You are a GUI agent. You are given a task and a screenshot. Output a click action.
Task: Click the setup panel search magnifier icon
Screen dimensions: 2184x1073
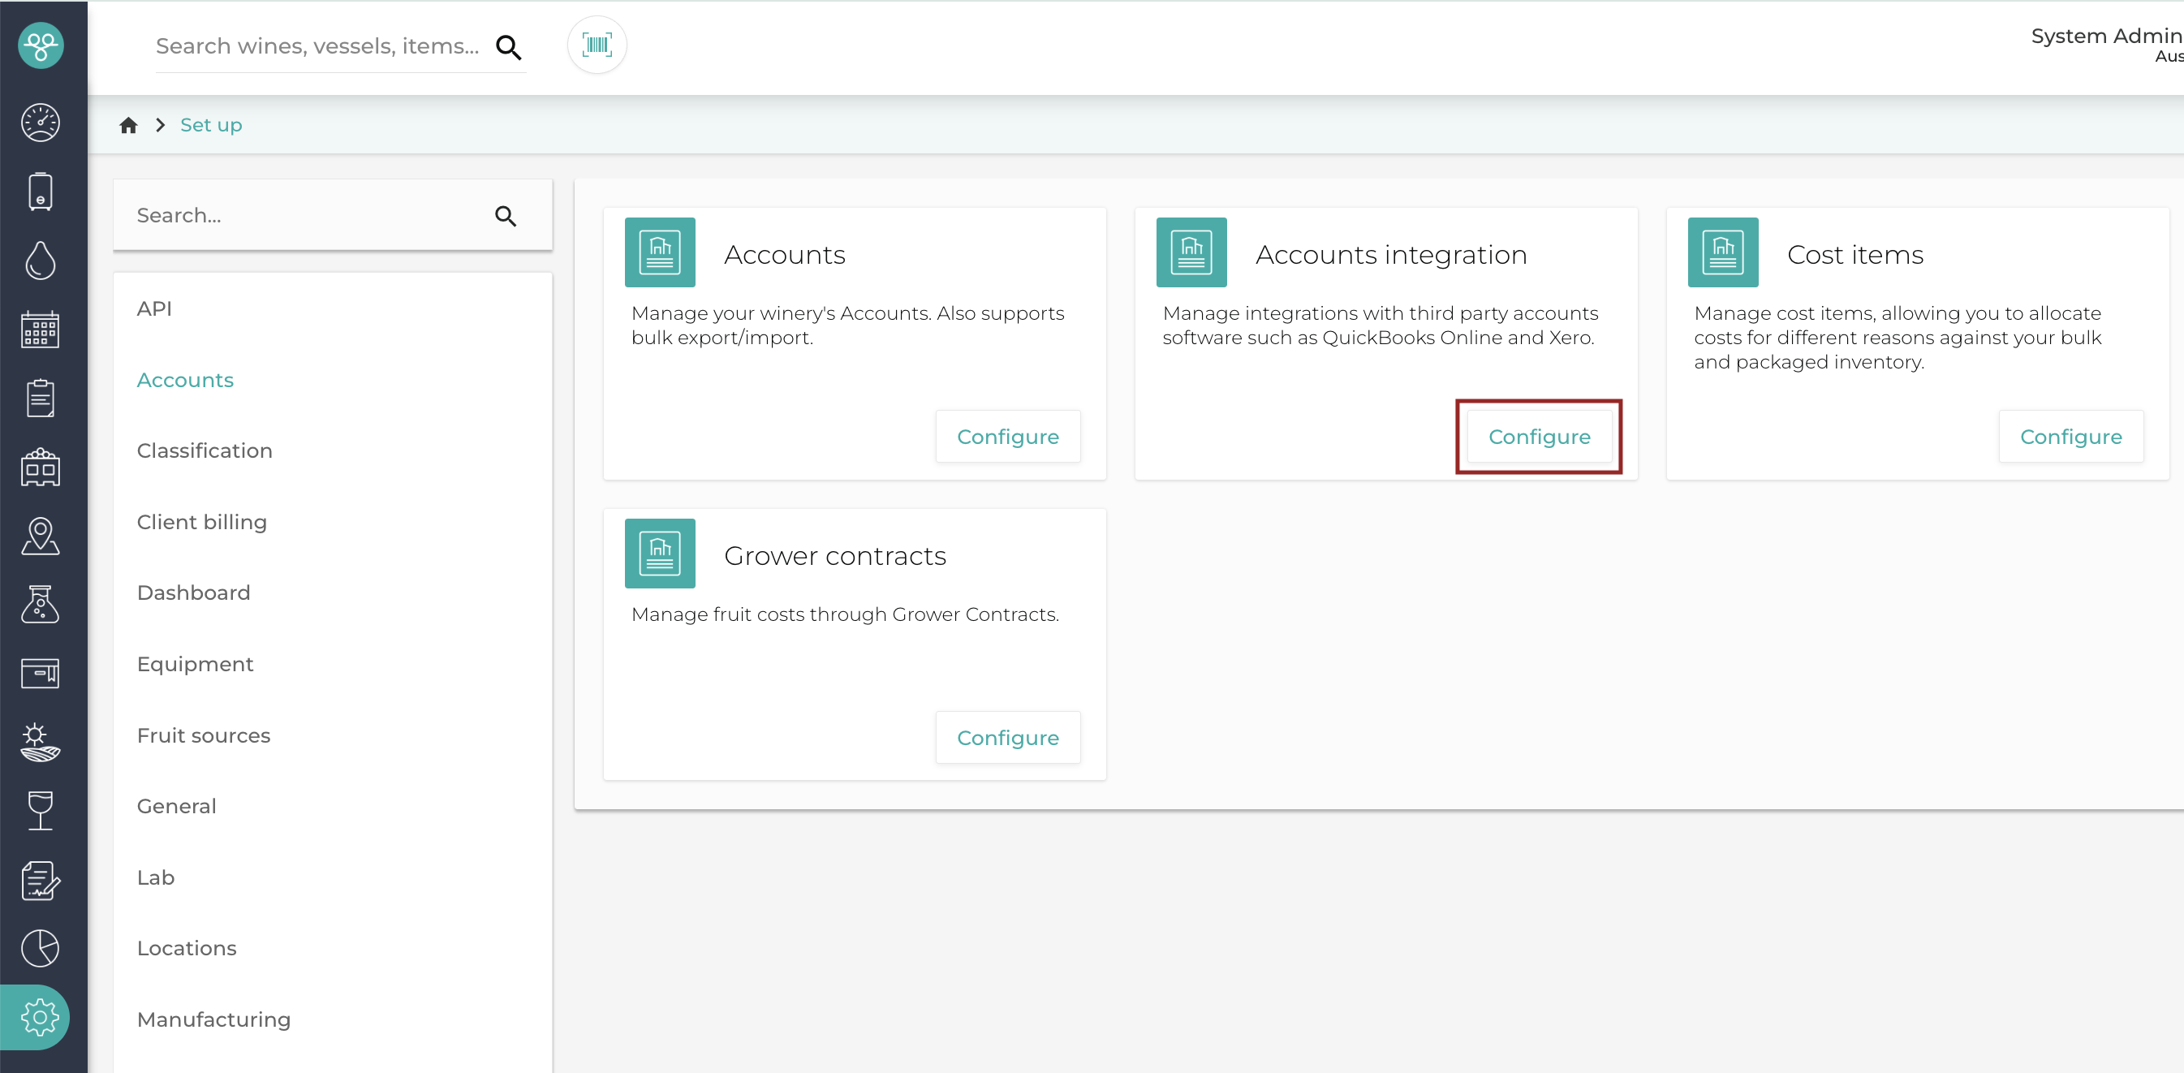[506, 216]
